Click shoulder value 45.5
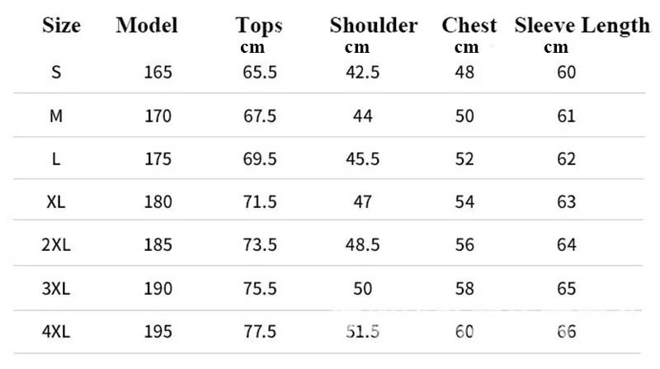 (362, 158)
